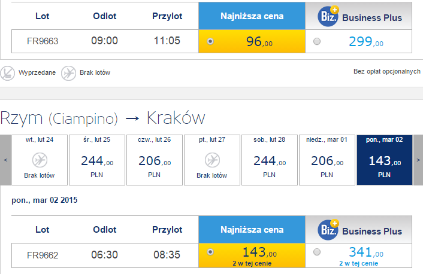Click the no-flights plane icon for wt., lut 24
Image resolution: width=423 pixels, height=274 pixels.
tap(39, 160)
